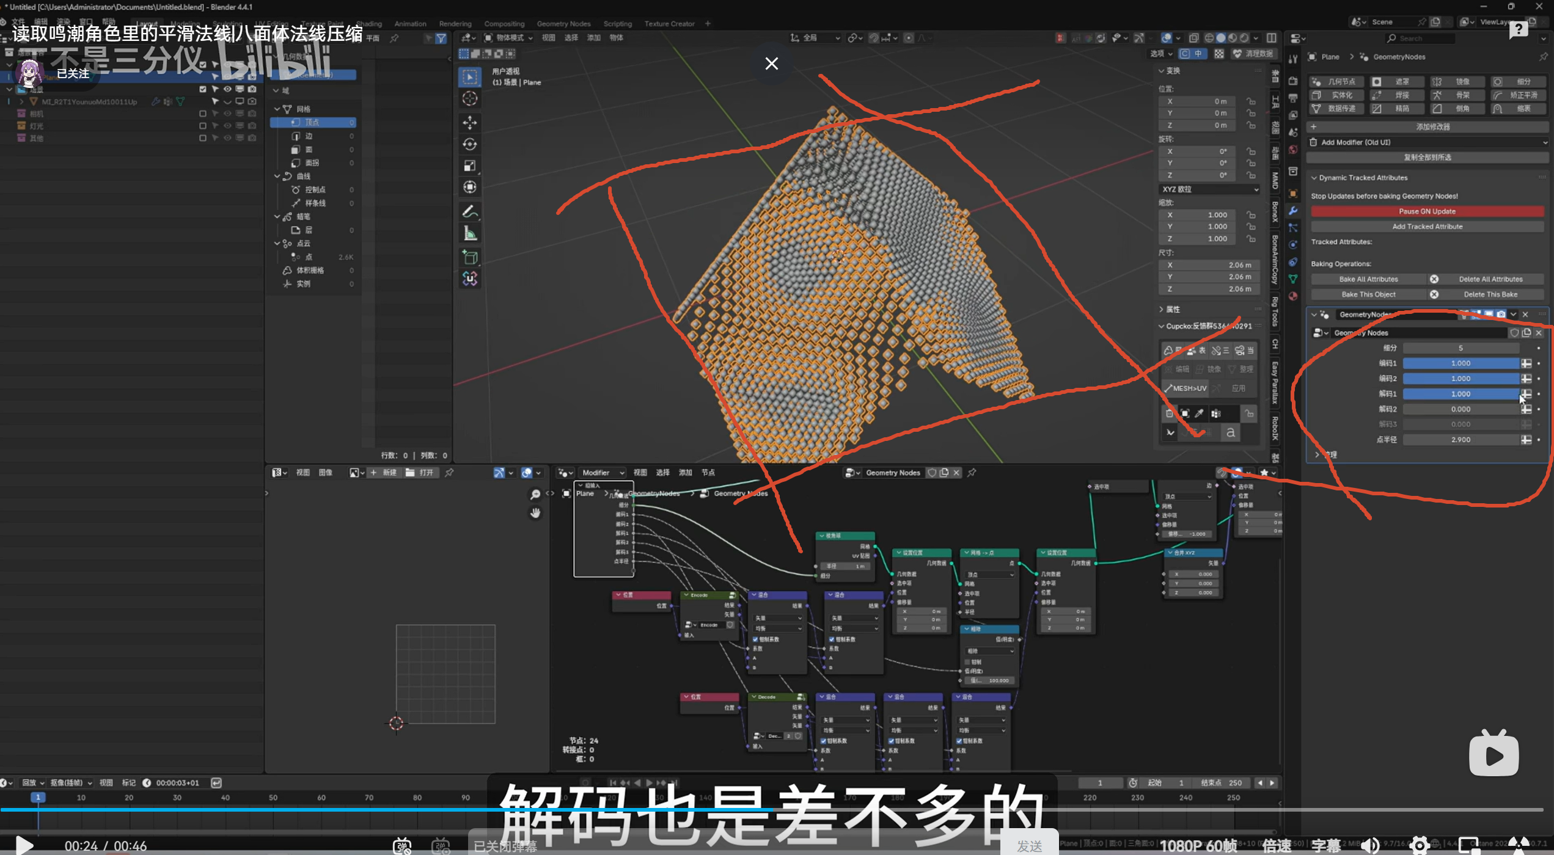
Task: Switch to the Scripting workspace tab
Action: [x=617, y=24]
